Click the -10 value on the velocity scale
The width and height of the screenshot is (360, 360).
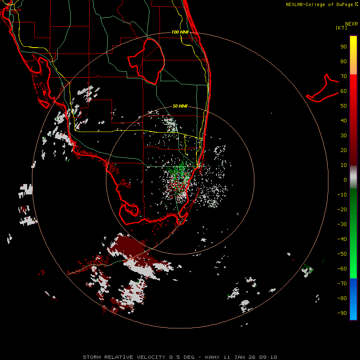point(342,195)
